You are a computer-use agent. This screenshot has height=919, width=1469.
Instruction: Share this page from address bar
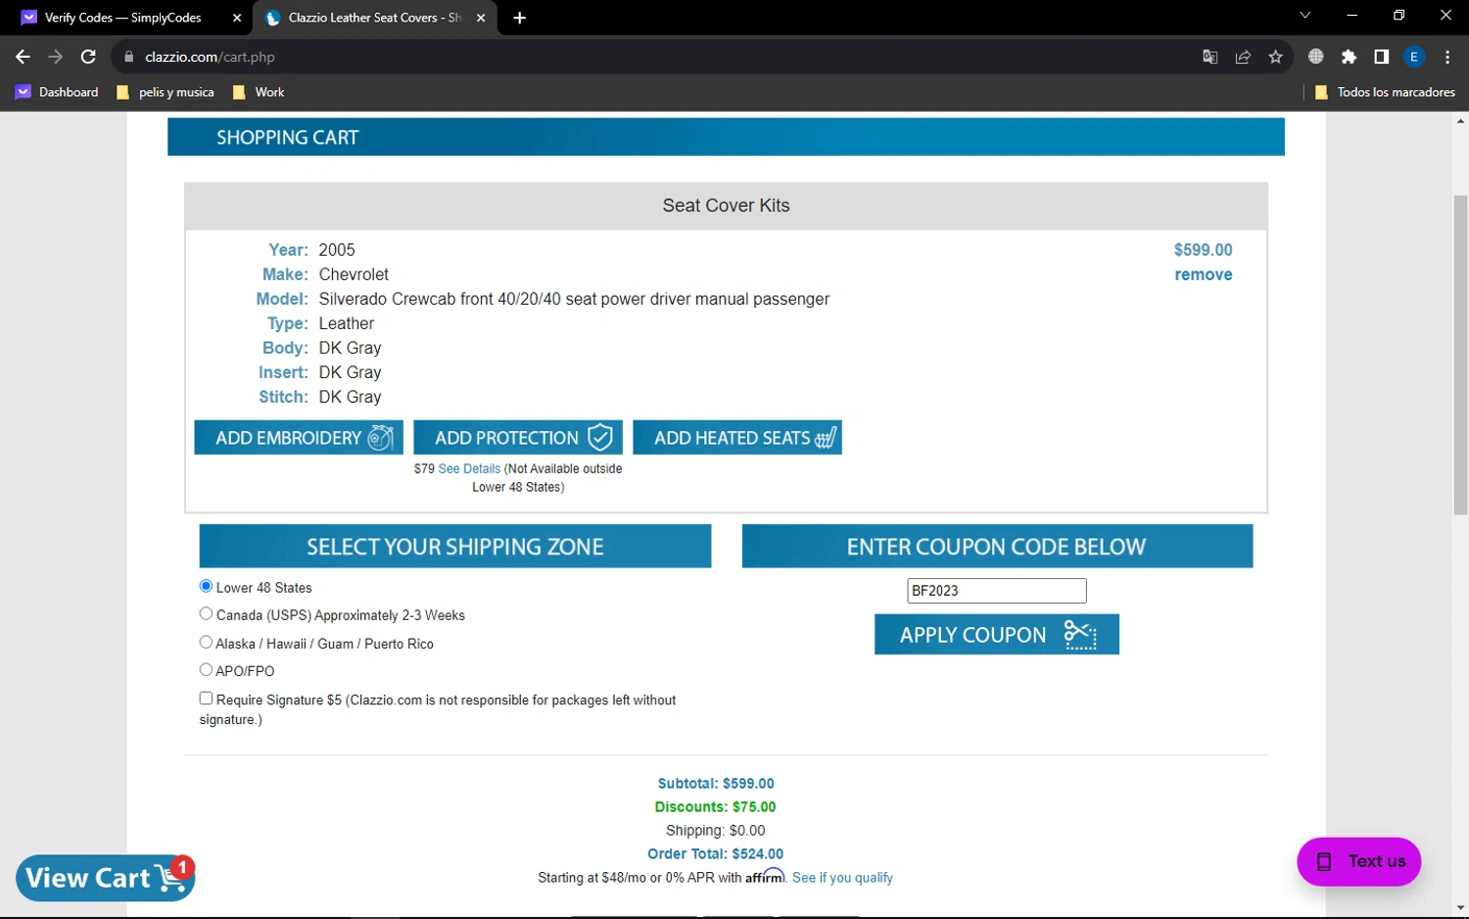(1243, 57)
